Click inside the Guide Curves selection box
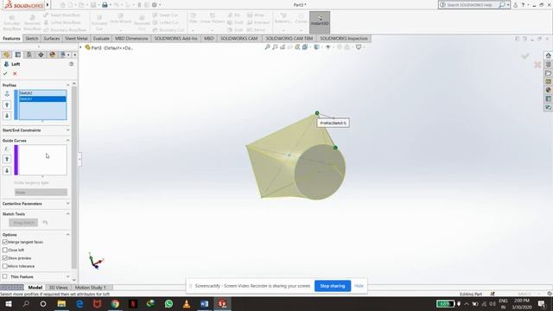This screenshot has width=553, height=311. pyautogui.click(x=42, y=160)
